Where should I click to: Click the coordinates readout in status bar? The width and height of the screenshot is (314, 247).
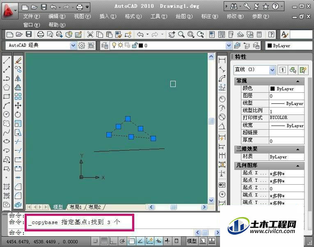coord(42,242)
